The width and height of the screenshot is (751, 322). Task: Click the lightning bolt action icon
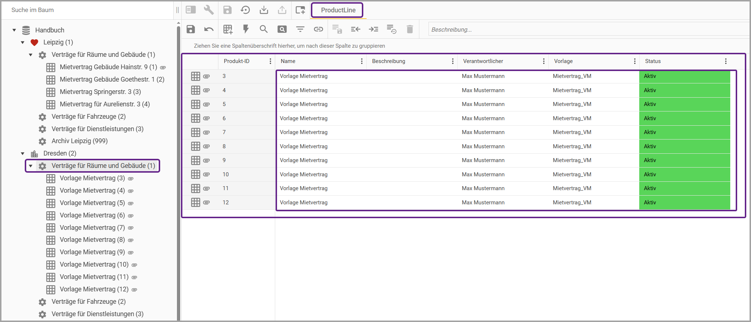point(246,30)
